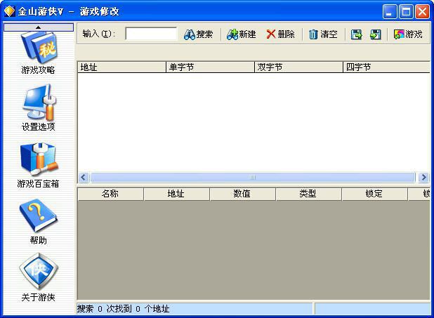Image resolution: width=434 pixels, height=318 pixels.
Task: Click the green floppy import icon
Action: (x=376, y=34)
